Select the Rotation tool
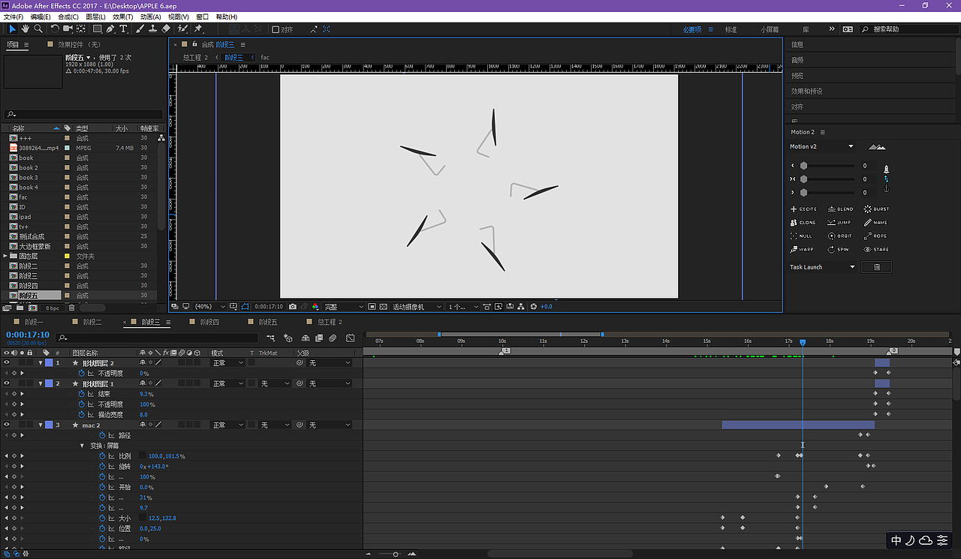961x559 pixels. pyautogui.click(x=55, y=29)
